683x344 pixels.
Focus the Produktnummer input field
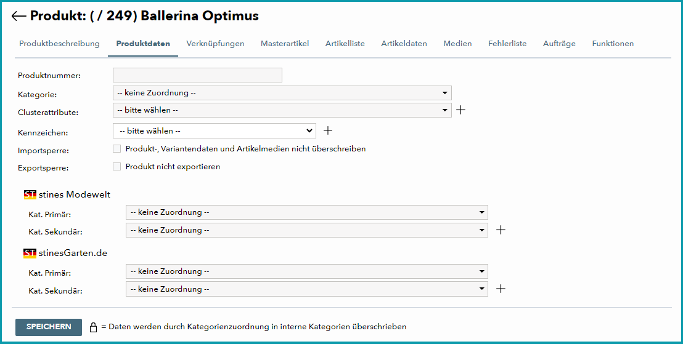197,75
